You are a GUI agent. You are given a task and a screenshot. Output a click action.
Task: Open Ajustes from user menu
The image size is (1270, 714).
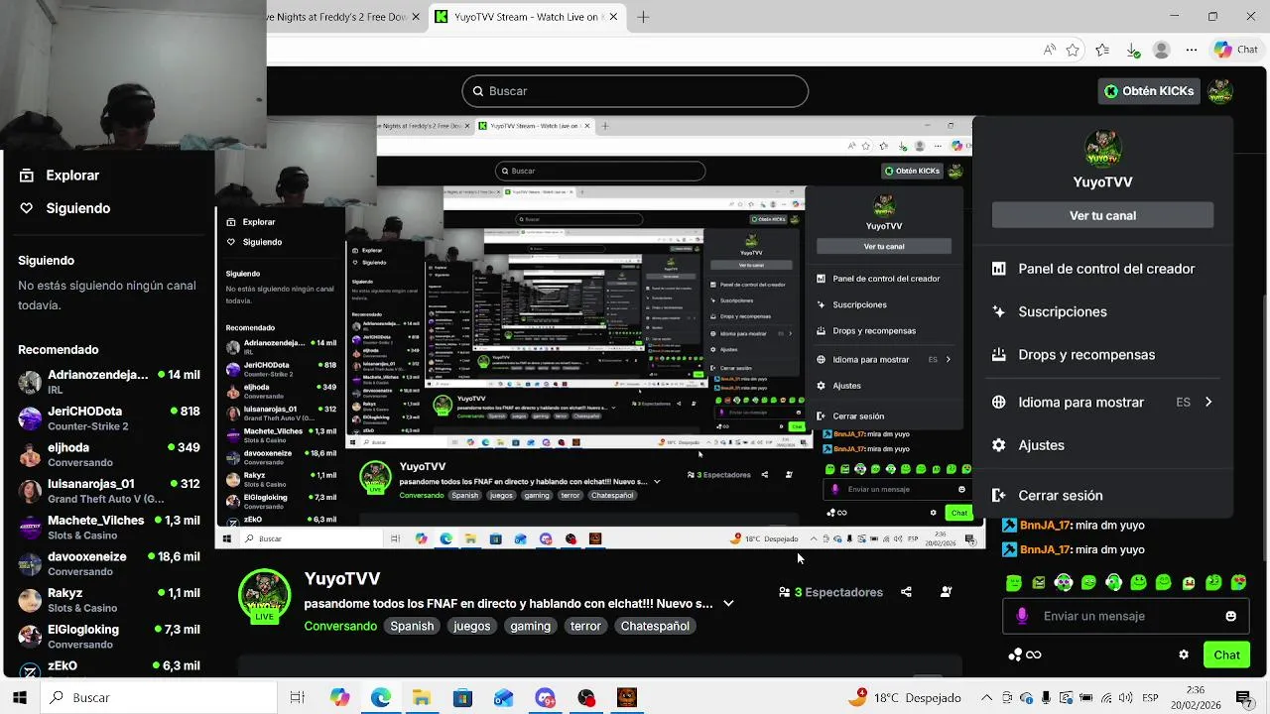[1102, 445]
